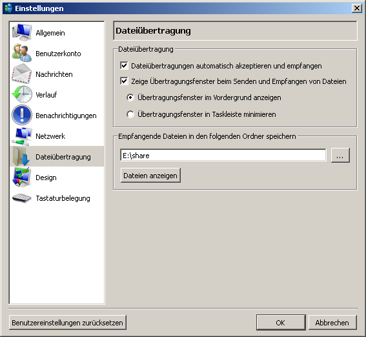Choose Übertragungsfenster in Taskleiste minimieren
This screenshot has width=366, height=337.
pos(130,114)
